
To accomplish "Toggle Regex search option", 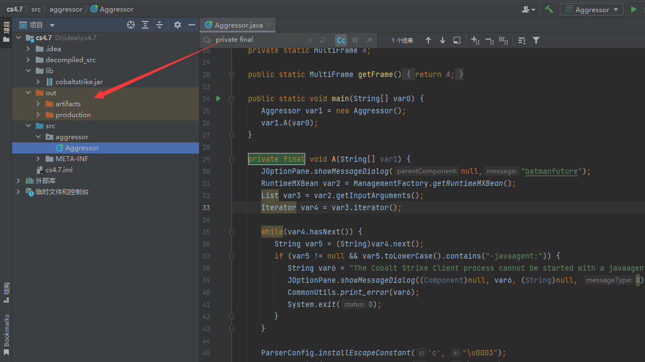I will (370, 40).
